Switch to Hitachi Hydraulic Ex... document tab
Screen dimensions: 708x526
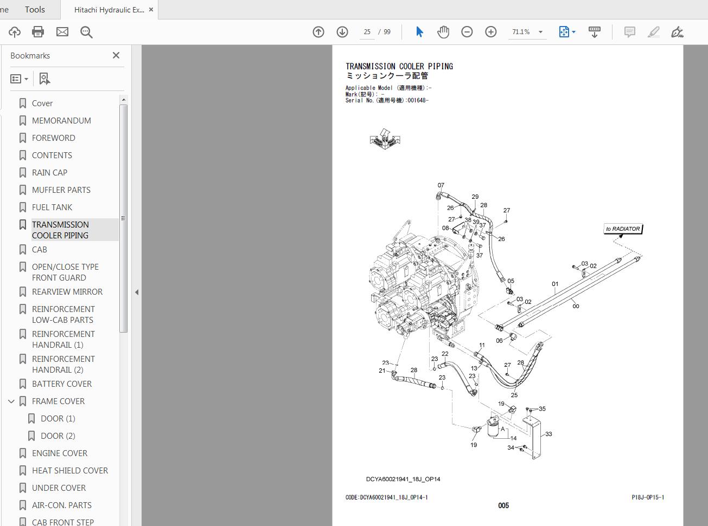(x=109, y=10)
